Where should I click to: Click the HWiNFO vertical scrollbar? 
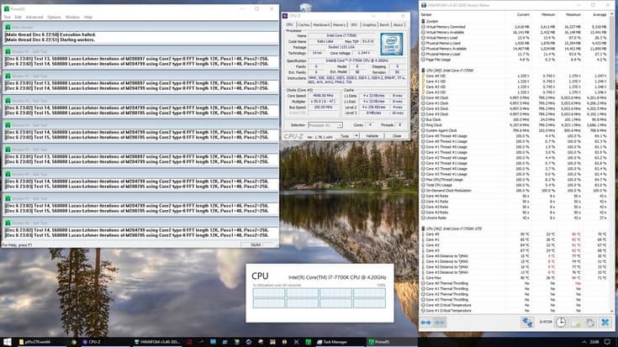[x=612, y=161]
